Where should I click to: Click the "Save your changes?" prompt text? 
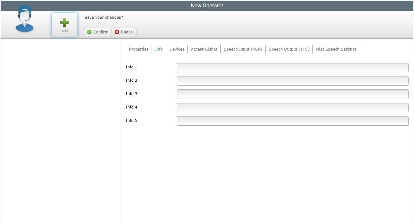coord(103,17)
